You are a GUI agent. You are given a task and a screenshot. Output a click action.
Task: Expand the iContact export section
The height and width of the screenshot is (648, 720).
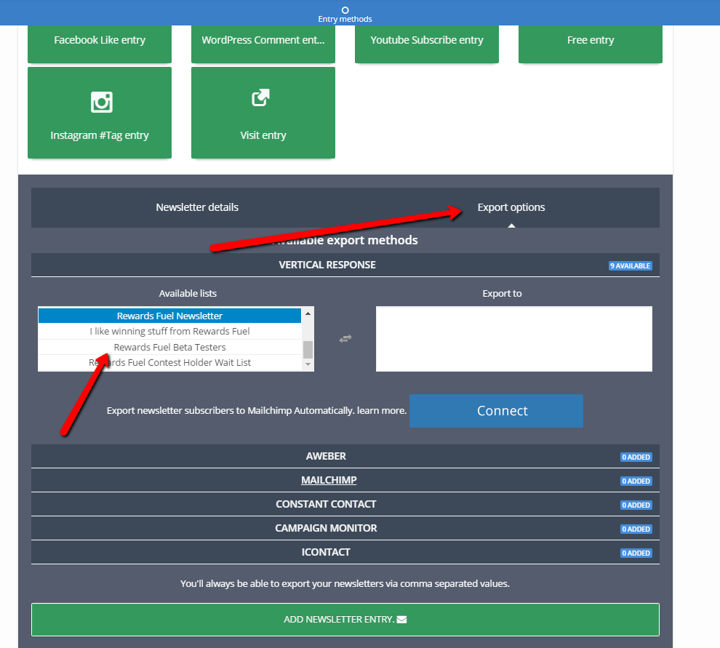pyautogui.click(x=345, y=552)
